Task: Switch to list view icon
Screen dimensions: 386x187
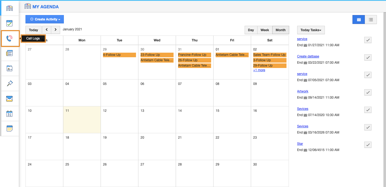Action: click(x=371, y=20)
